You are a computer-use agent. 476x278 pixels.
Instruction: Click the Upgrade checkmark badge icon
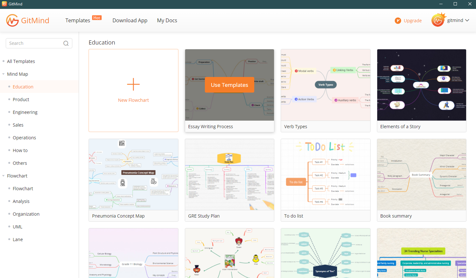point(398,21)
